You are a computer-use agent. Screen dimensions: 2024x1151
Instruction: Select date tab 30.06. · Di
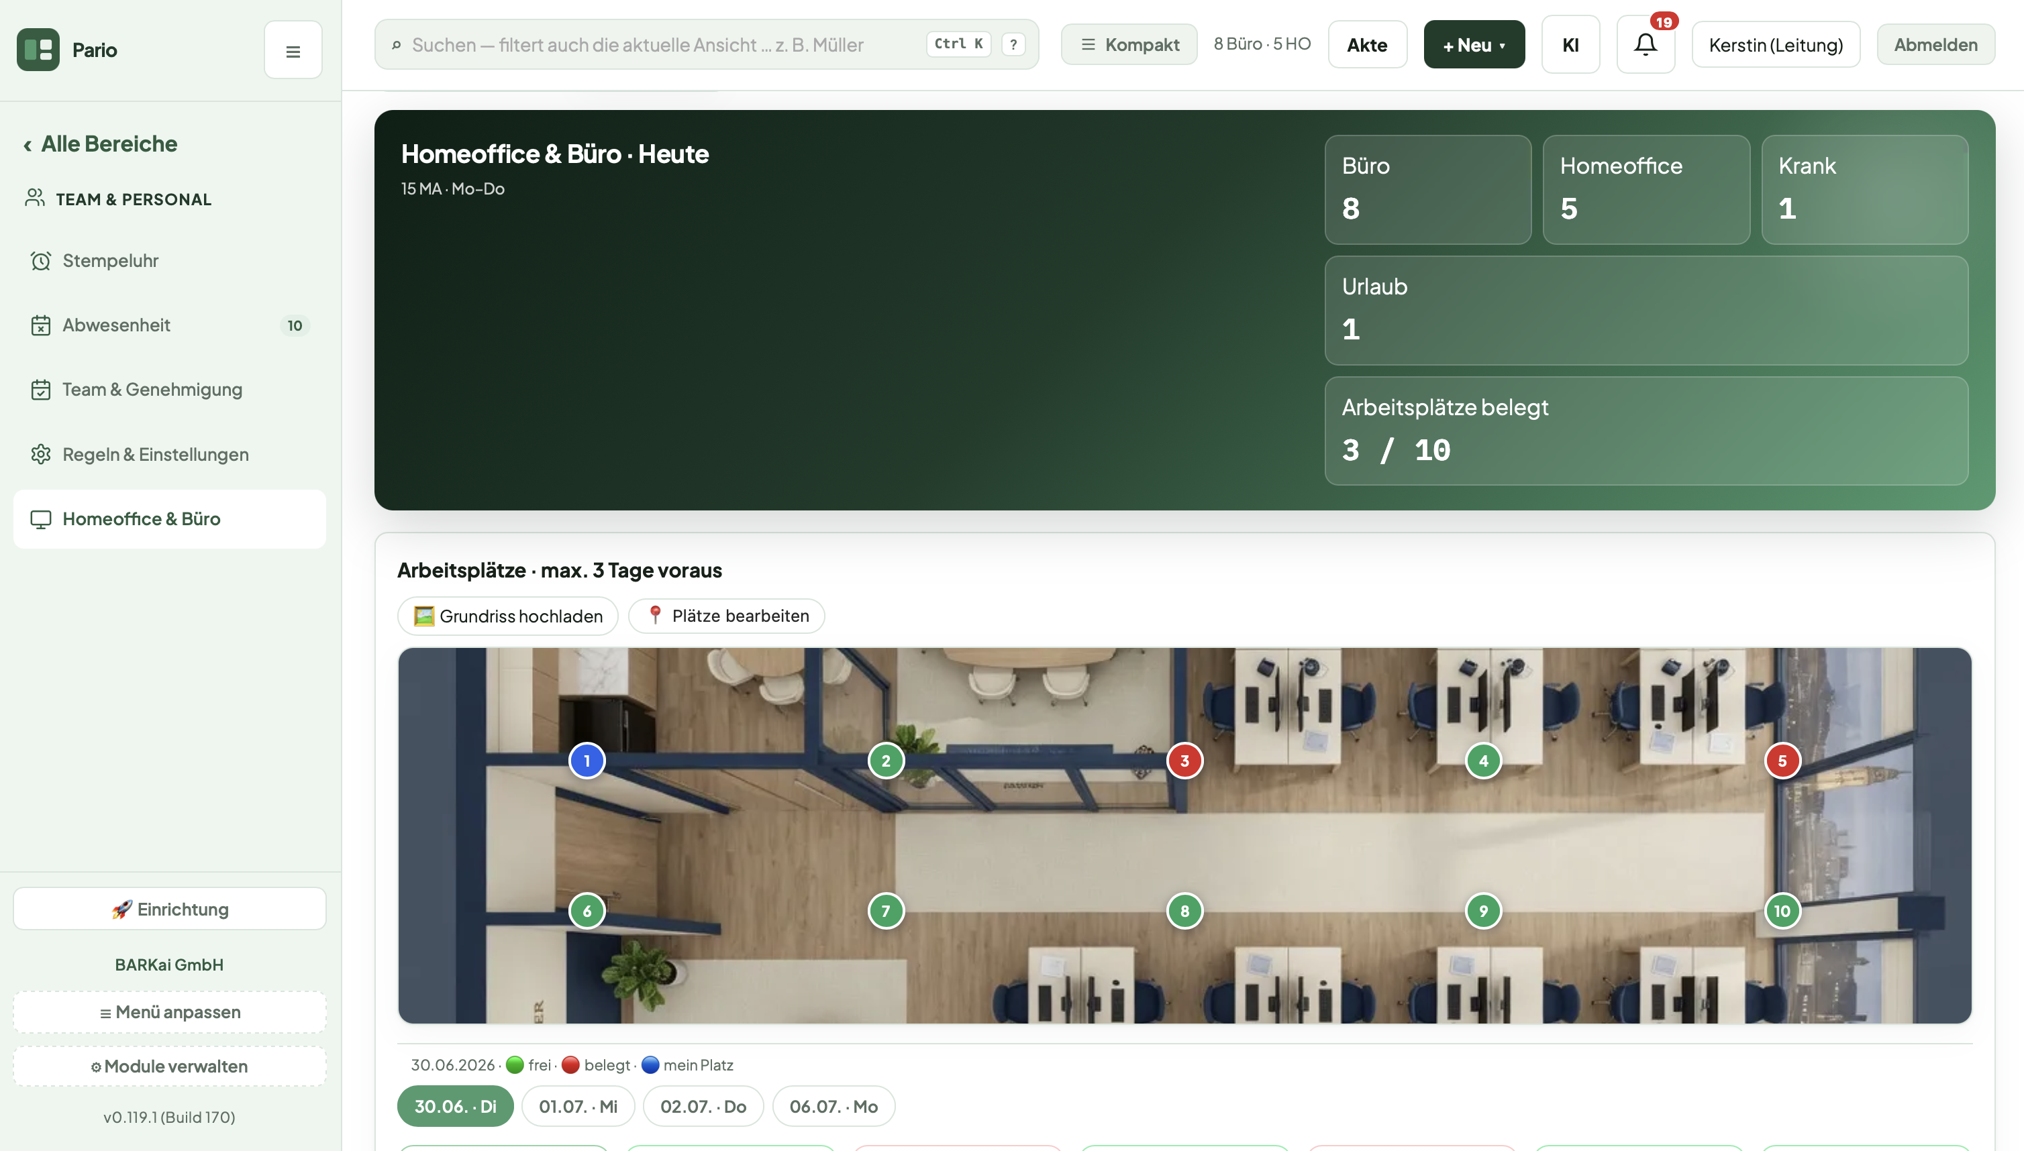point(455,1107)
